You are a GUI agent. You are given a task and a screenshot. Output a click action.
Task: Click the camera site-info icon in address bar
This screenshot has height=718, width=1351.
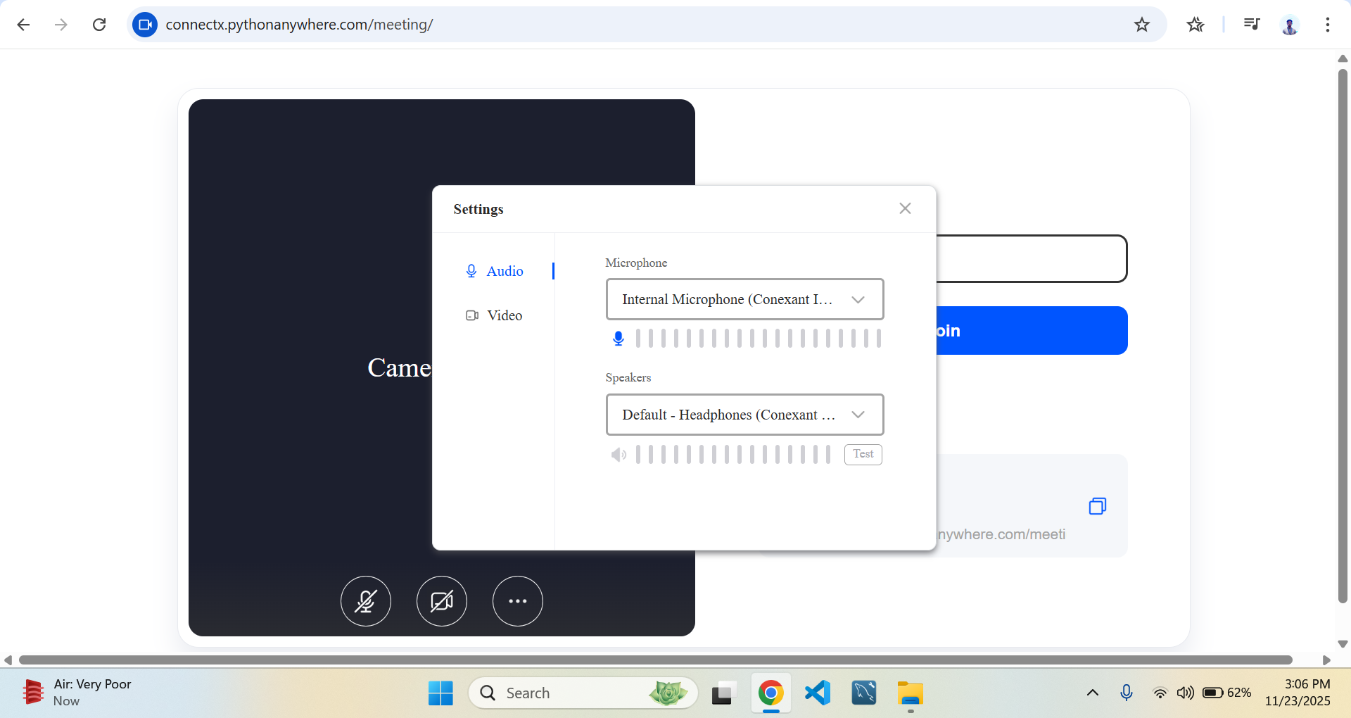point(145,25)
